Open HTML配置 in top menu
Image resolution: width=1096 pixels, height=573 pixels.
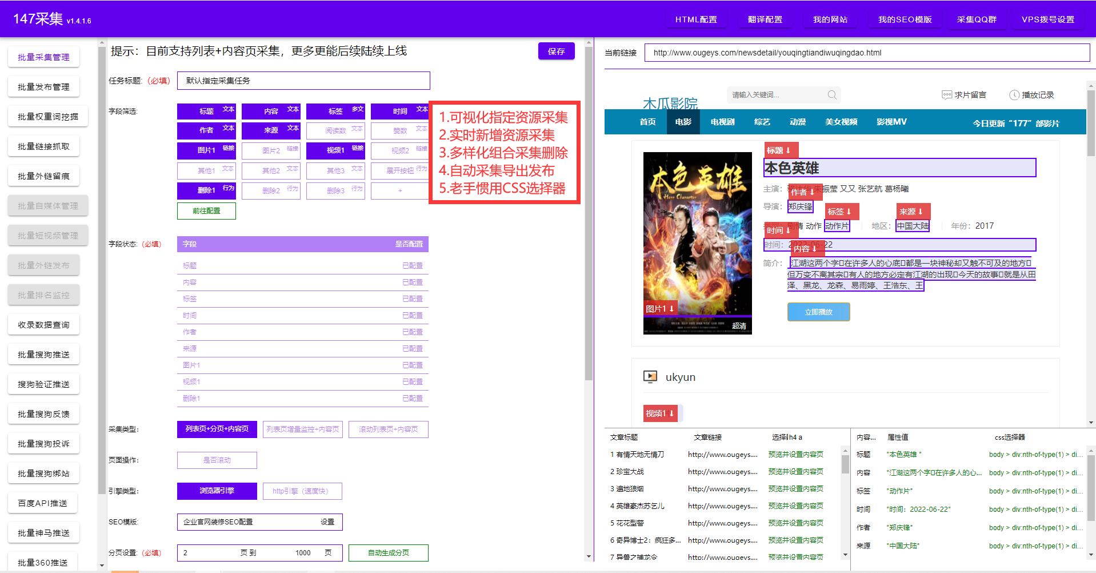click(x=696, y=19)
